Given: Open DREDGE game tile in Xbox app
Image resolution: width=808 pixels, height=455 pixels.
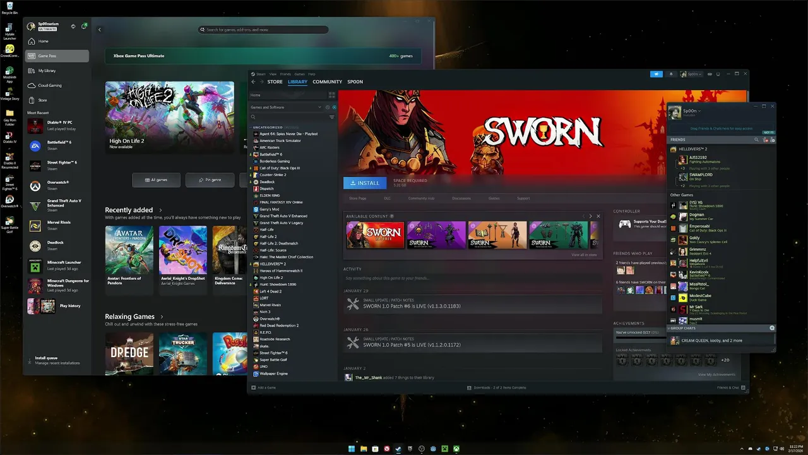Looking at the screenshot, I should point(129,354).
